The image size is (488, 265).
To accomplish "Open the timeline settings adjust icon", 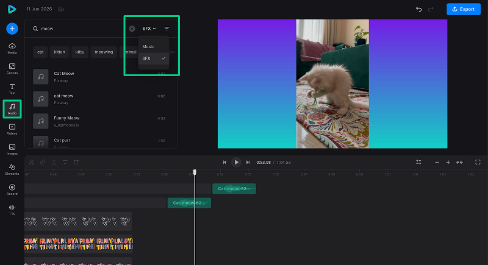I will click(418, 162).
